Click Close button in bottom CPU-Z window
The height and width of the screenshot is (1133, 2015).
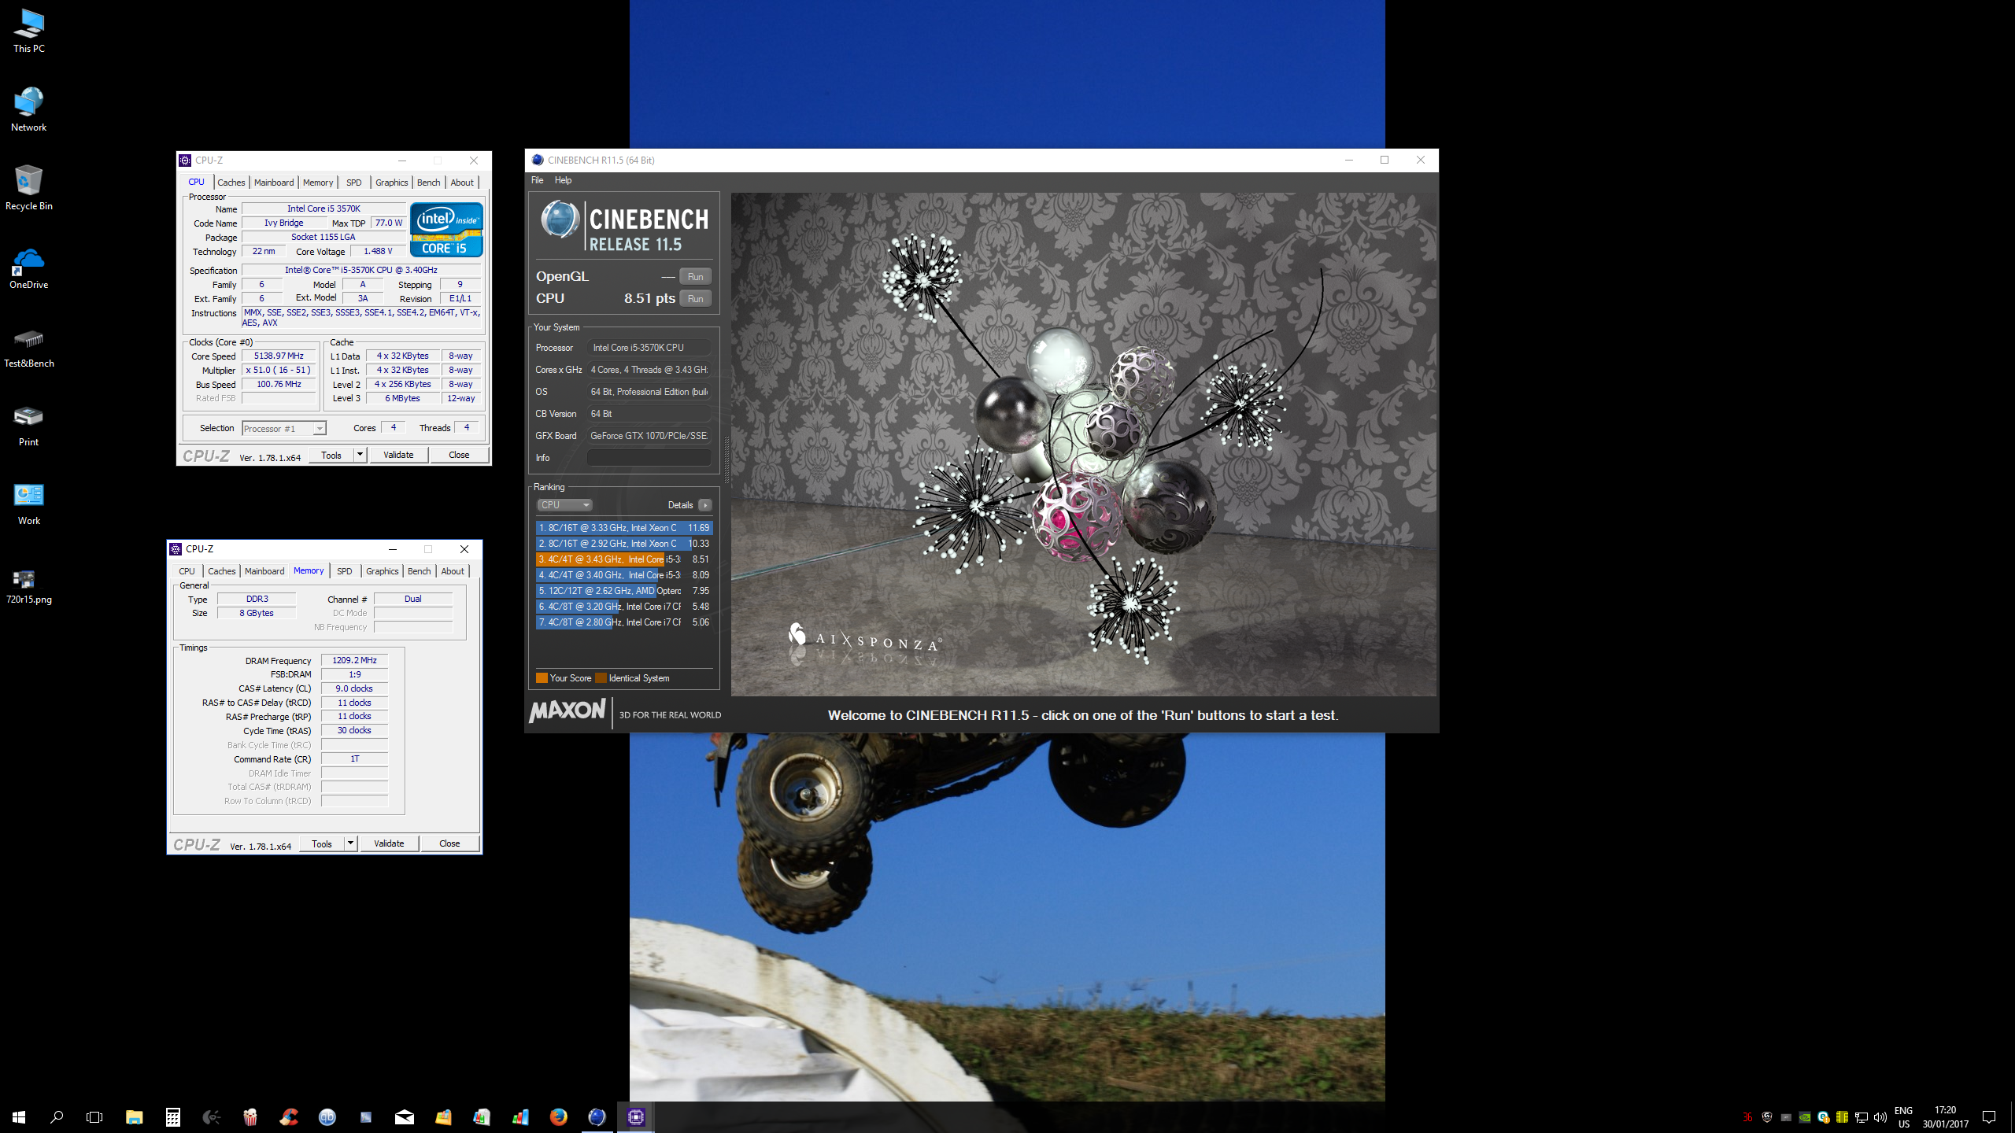pos(449,843)
